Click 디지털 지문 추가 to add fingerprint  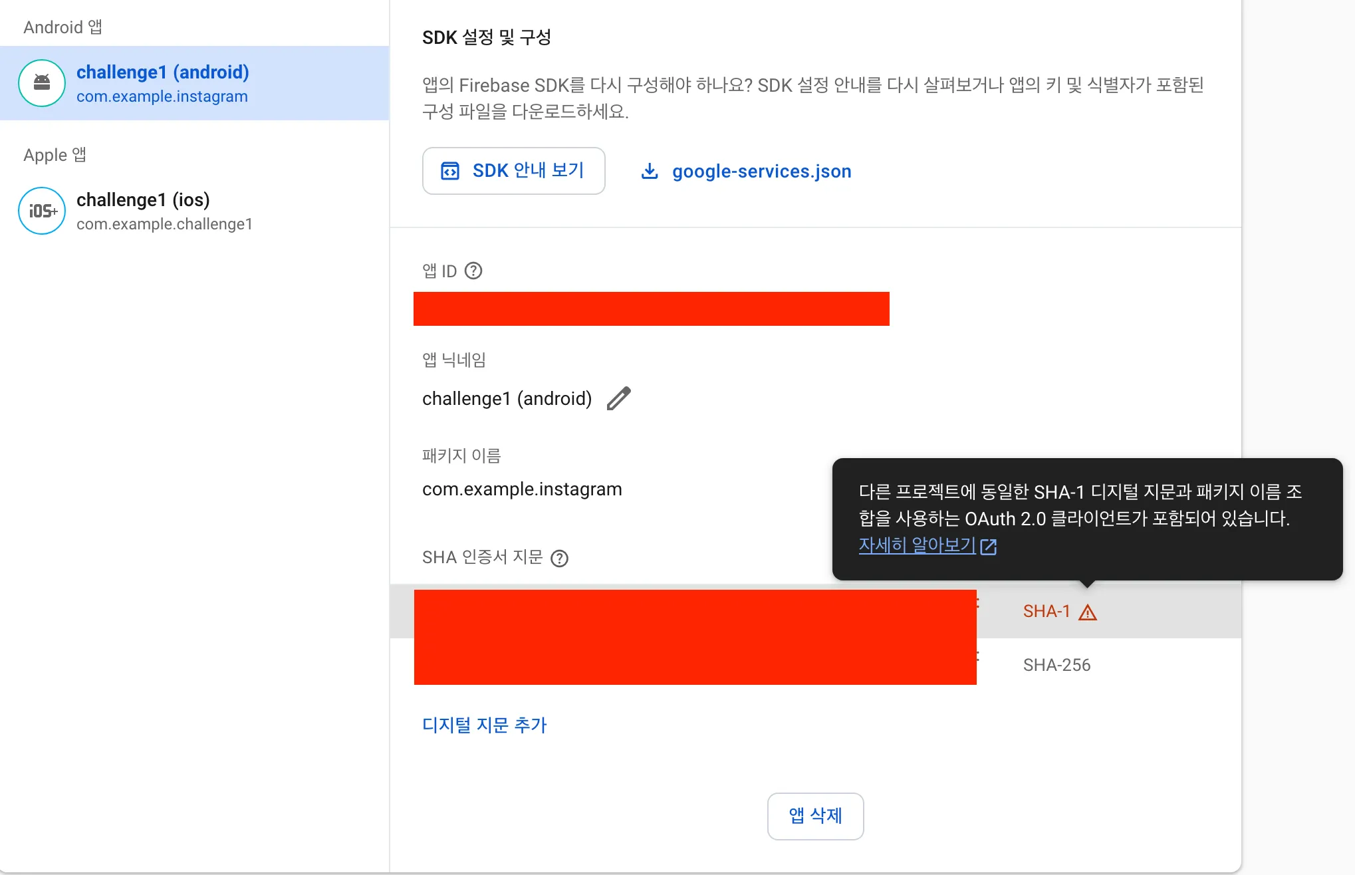click(x=484, y=725)
